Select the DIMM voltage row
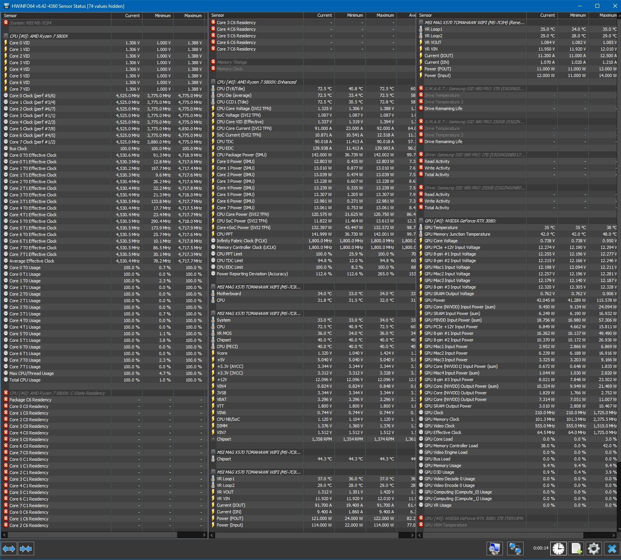 (313, 426)
